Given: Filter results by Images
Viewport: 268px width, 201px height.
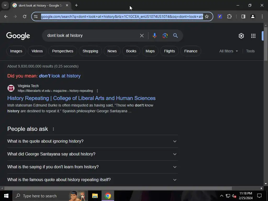Looking at the screenshot, I should pyautogui.click(x=16, y=51).
